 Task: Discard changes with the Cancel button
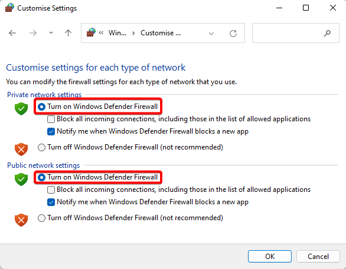[x=318, y=256]
